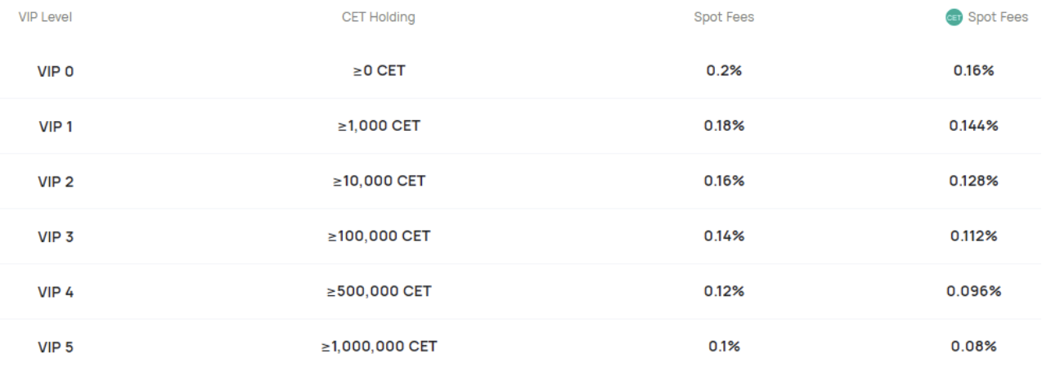This screenshot has width=1042, height=381.
Task: Select the VIP 0 row label
Action: (56, 71)
